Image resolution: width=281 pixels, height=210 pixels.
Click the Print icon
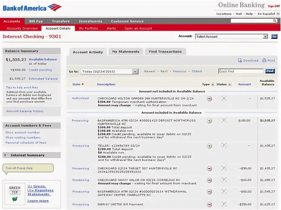point(264,60)
